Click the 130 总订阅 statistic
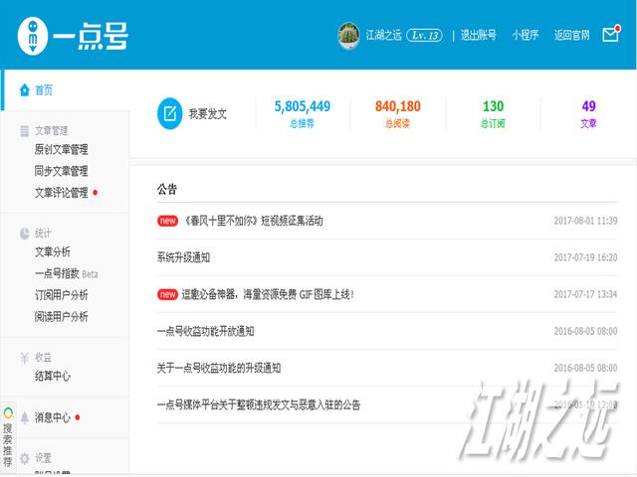 coord(493,113)
